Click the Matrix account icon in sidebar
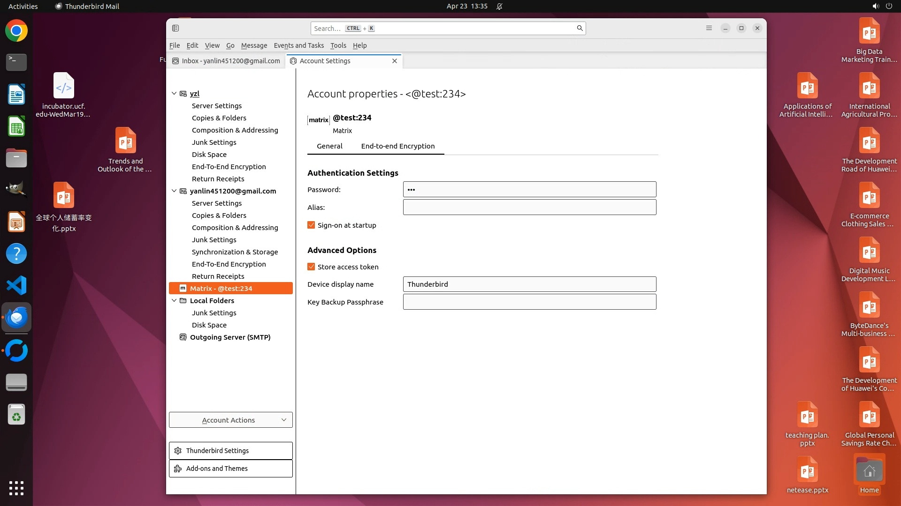This screenshot has width=901, height=506. coord(183,289)
